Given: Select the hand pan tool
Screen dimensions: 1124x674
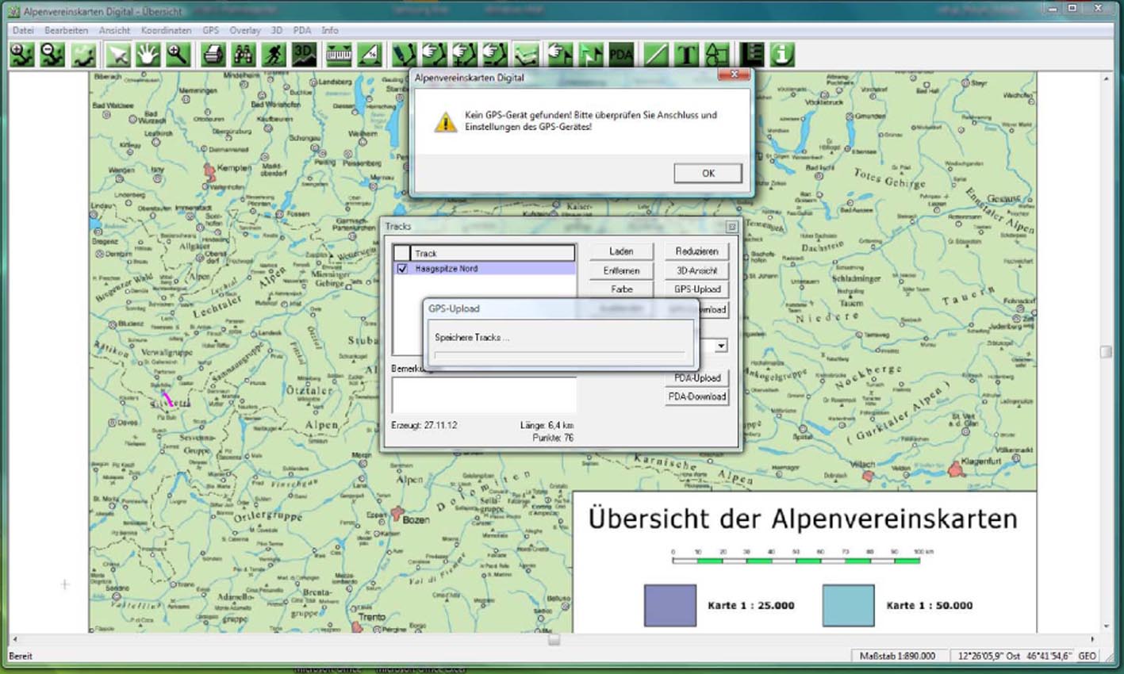Looking at the screenshot, I should (148, 55).
